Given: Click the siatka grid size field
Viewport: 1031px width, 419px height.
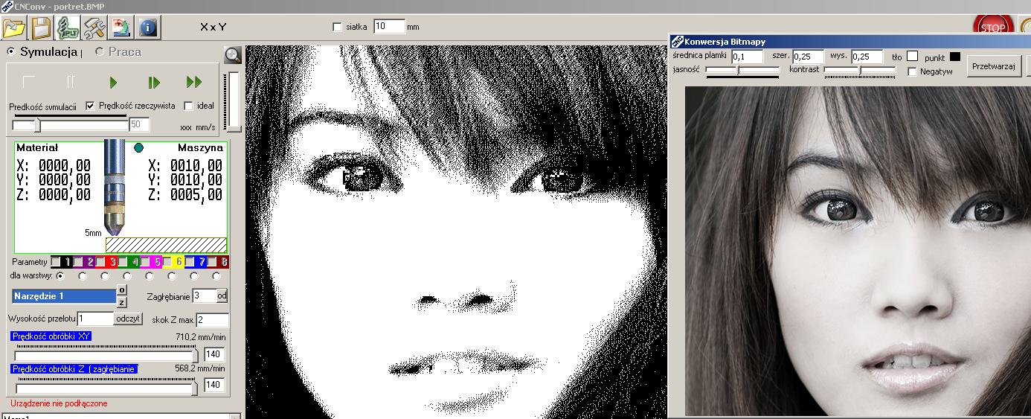Looking at the screenshot, I should click(x=389, y=27).
